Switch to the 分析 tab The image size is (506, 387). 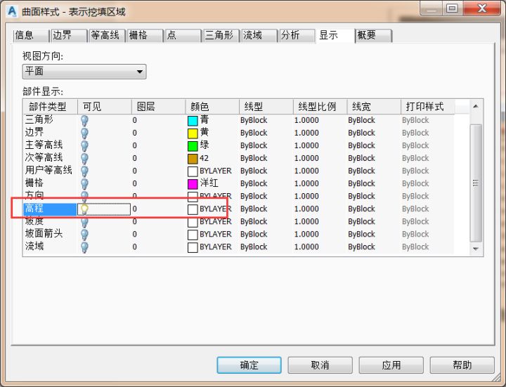click(x=297, y=36)
